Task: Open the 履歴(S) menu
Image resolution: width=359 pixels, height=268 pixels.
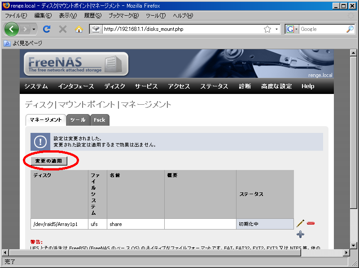Action: click(x=92, y=16)
